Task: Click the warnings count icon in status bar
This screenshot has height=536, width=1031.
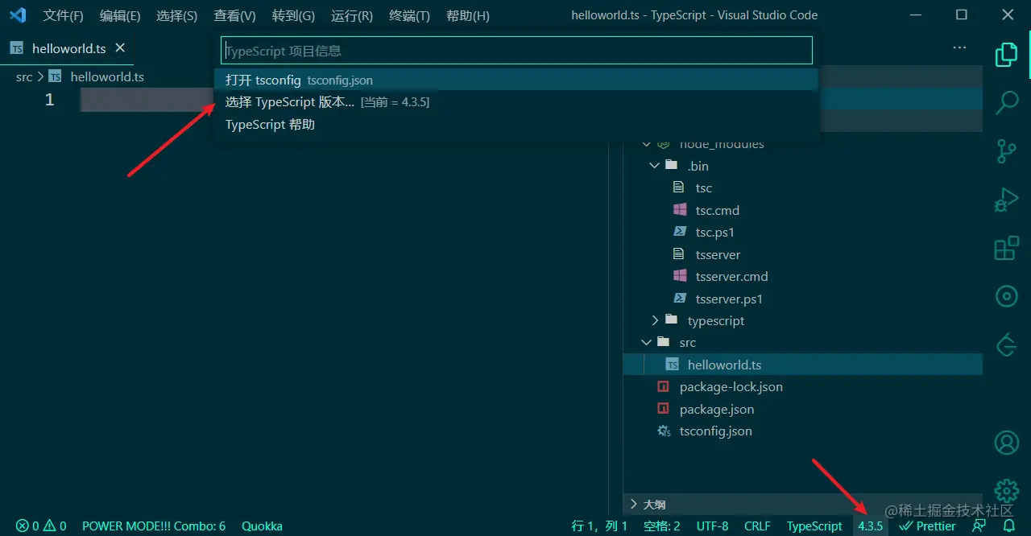Action: 49,526
